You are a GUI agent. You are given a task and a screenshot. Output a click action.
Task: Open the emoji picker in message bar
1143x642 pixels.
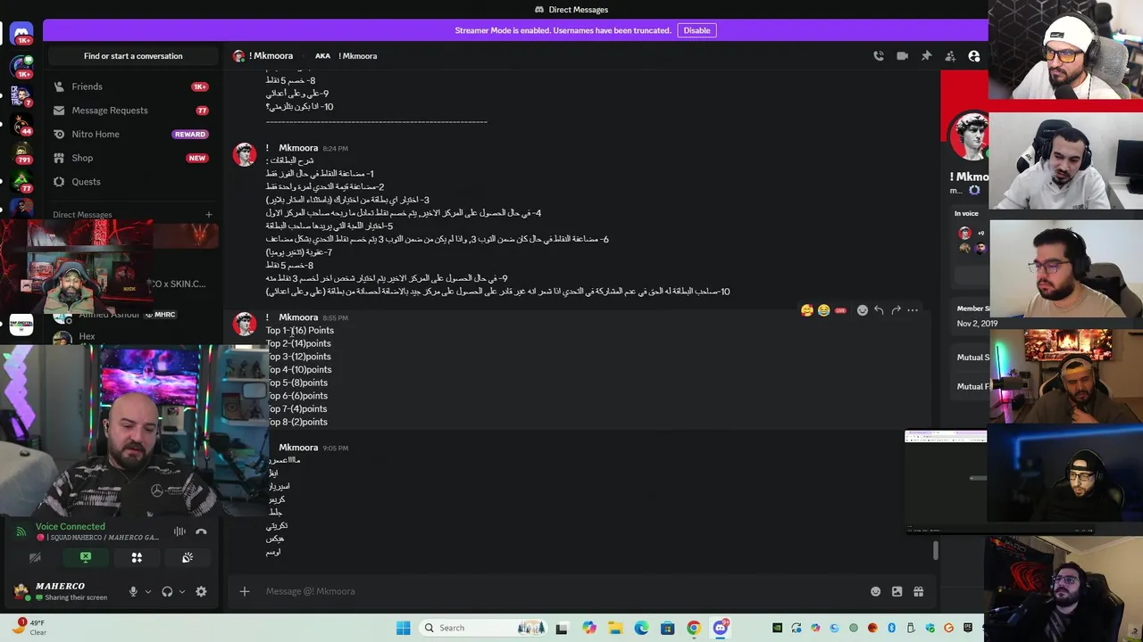pos(875,591)
